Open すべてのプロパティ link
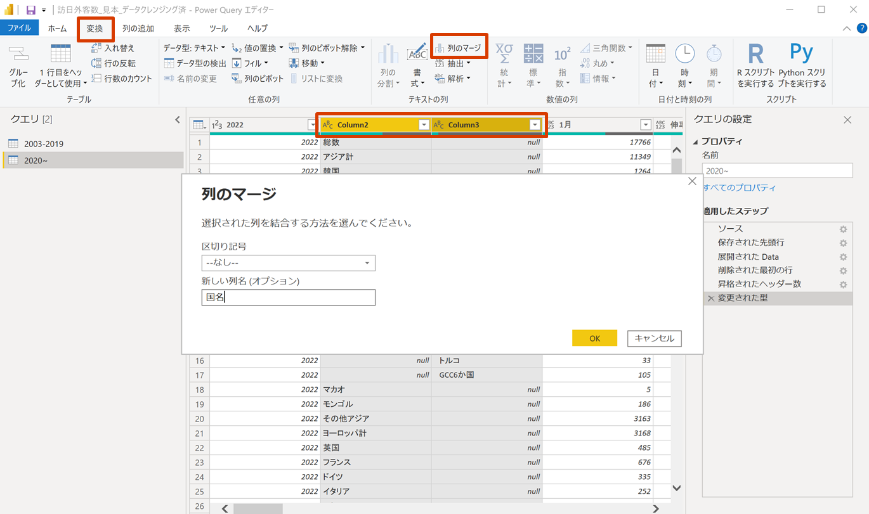869x514 pixels. pos(739,188)
